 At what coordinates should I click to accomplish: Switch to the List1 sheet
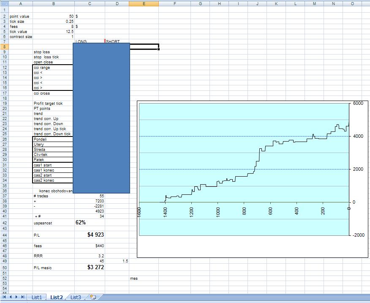37,298
